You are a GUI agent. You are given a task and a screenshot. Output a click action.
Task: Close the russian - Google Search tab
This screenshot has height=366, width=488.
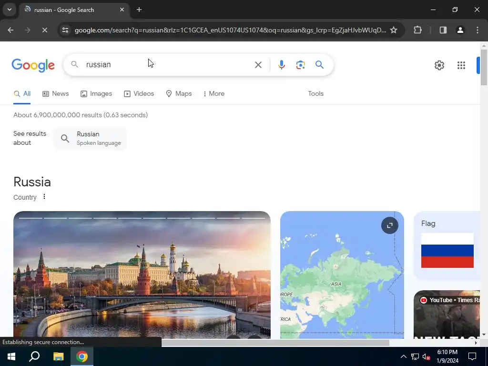click(x=122, y=10)
